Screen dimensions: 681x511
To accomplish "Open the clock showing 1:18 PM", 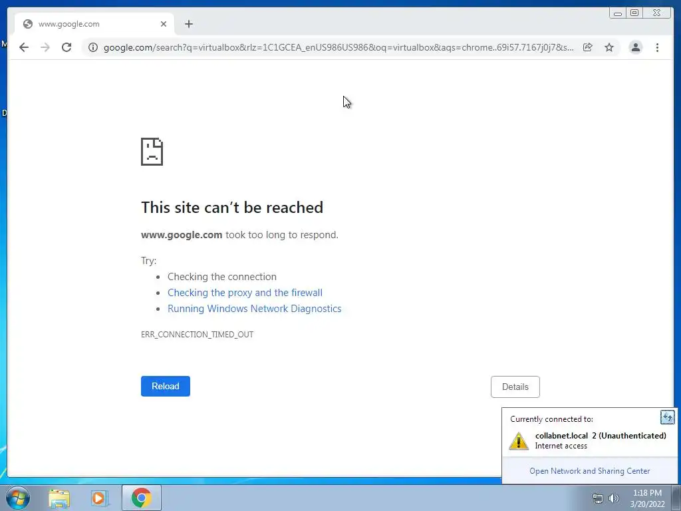I will click(x=647, y=498).
